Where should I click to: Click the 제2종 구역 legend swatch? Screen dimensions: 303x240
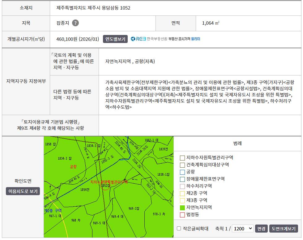click(x=182, y=193)
